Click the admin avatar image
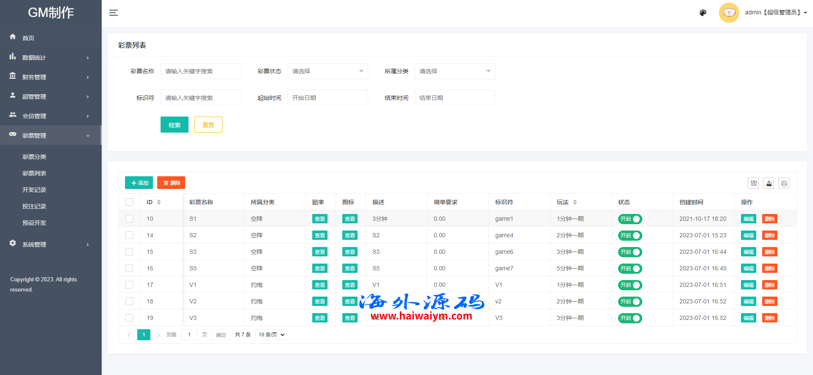 pos(729,13)
